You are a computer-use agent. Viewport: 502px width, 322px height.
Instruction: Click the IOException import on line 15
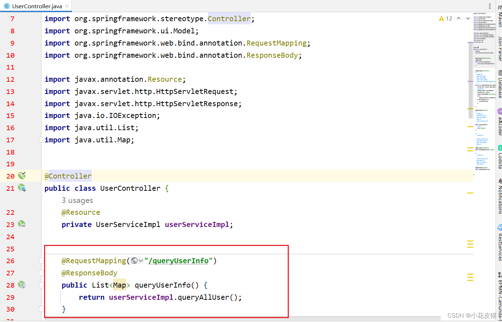(x=133, y=115)
